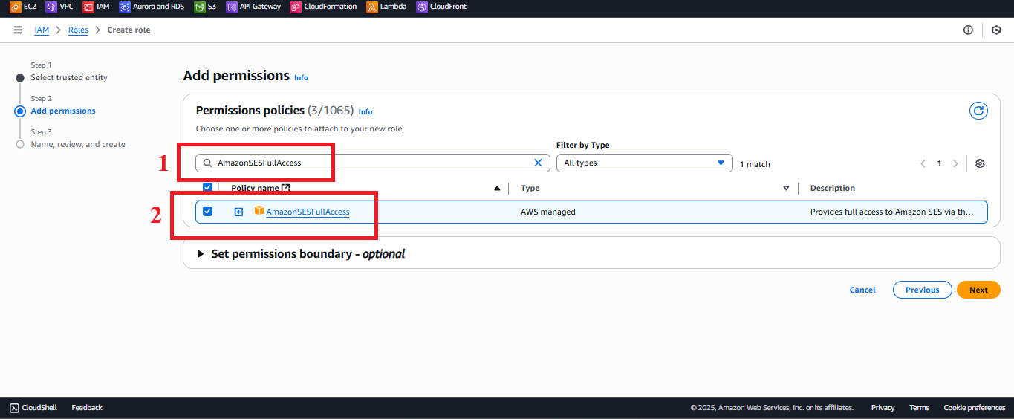Viewport: 1014px width, 419px height.
Task: Toggle the select-all policies checkbox
Action: [208, 187]
